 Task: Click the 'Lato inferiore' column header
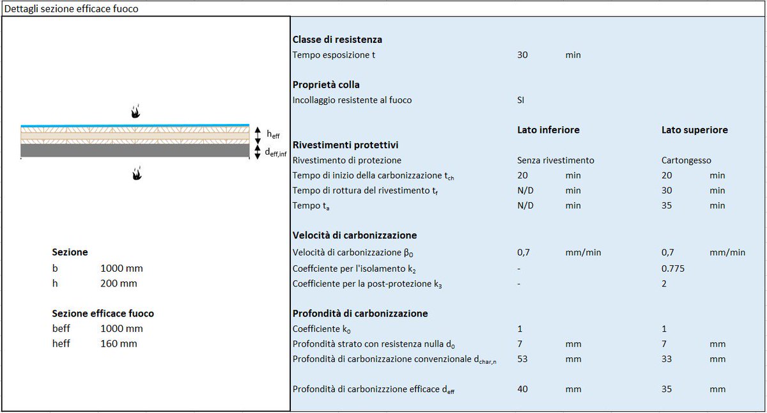(548, 130)
